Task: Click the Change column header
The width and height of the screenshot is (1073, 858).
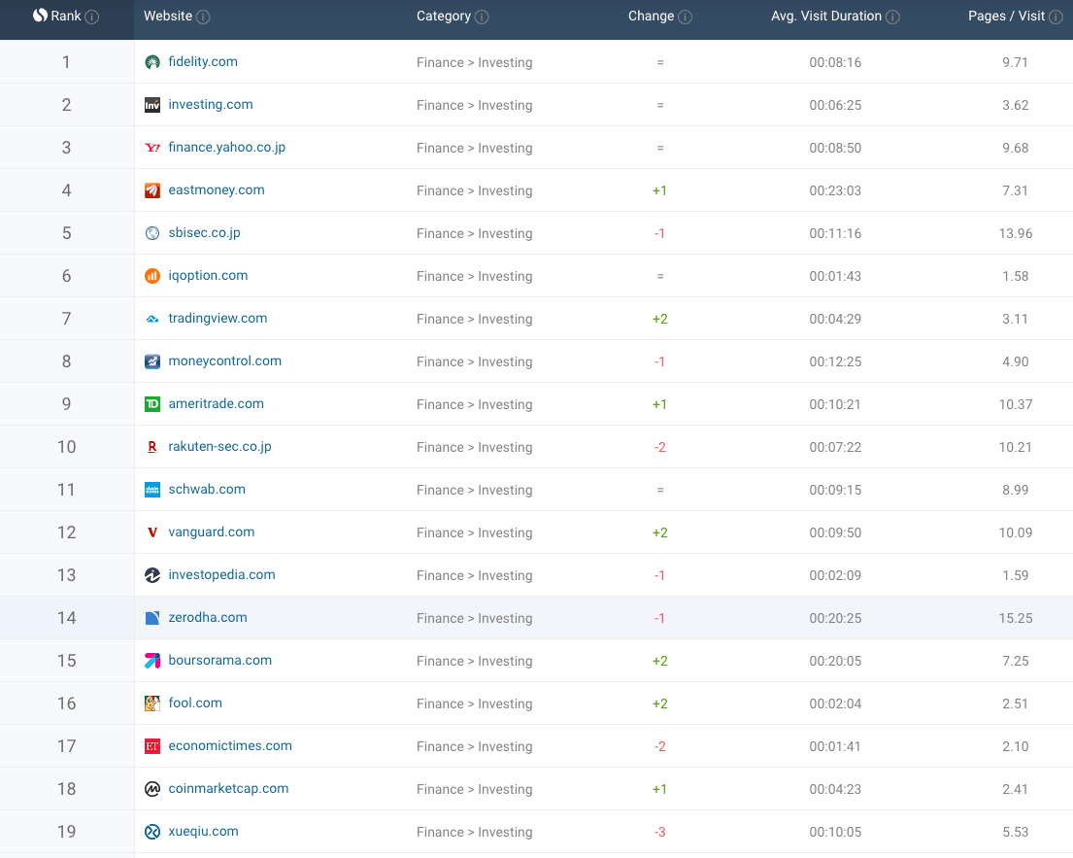Action: click(x=651, y=16)
